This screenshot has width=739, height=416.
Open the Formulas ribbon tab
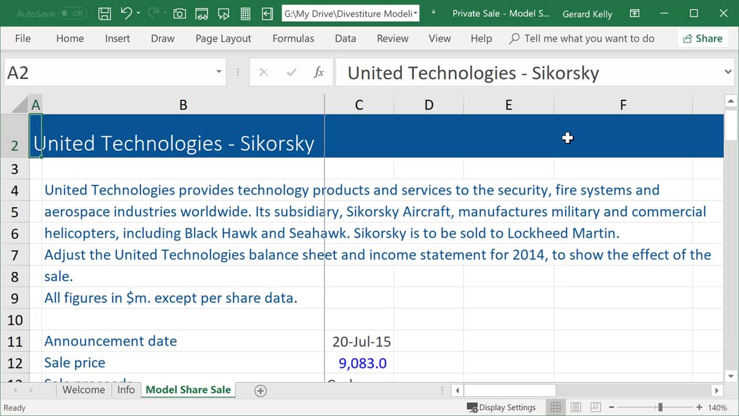pyautogui.click(x=293, y=38)
